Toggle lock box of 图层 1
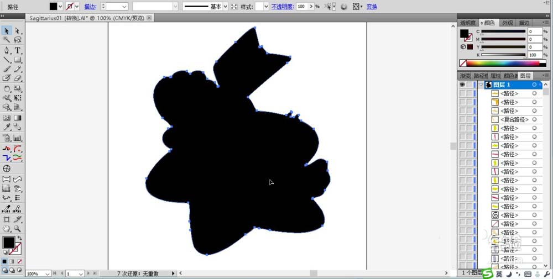553x279 pixels. pos(469,85)
